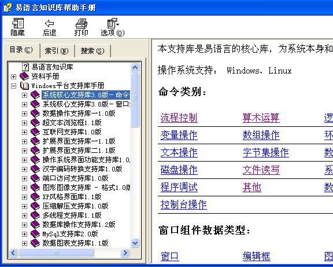Select the 易语言知识库 question-mark page icon

(x=25, y=67)
